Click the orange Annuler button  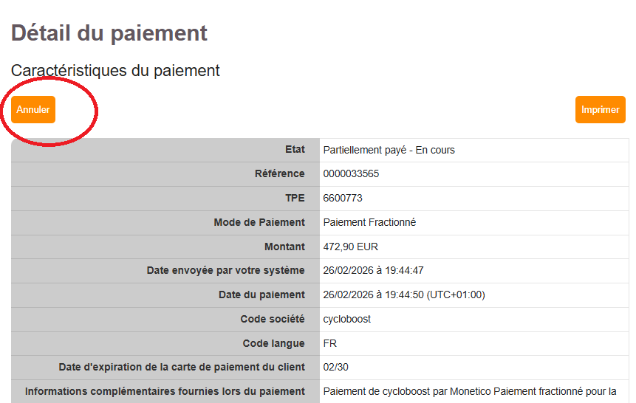(33, 109)
